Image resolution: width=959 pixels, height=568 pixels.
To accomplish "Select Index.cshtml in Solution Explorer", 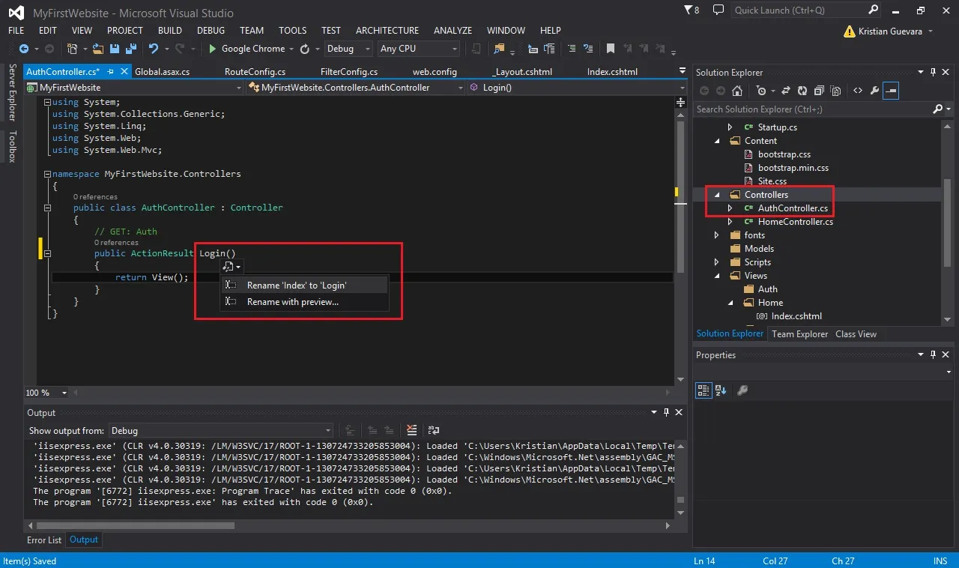I will 796,316.
